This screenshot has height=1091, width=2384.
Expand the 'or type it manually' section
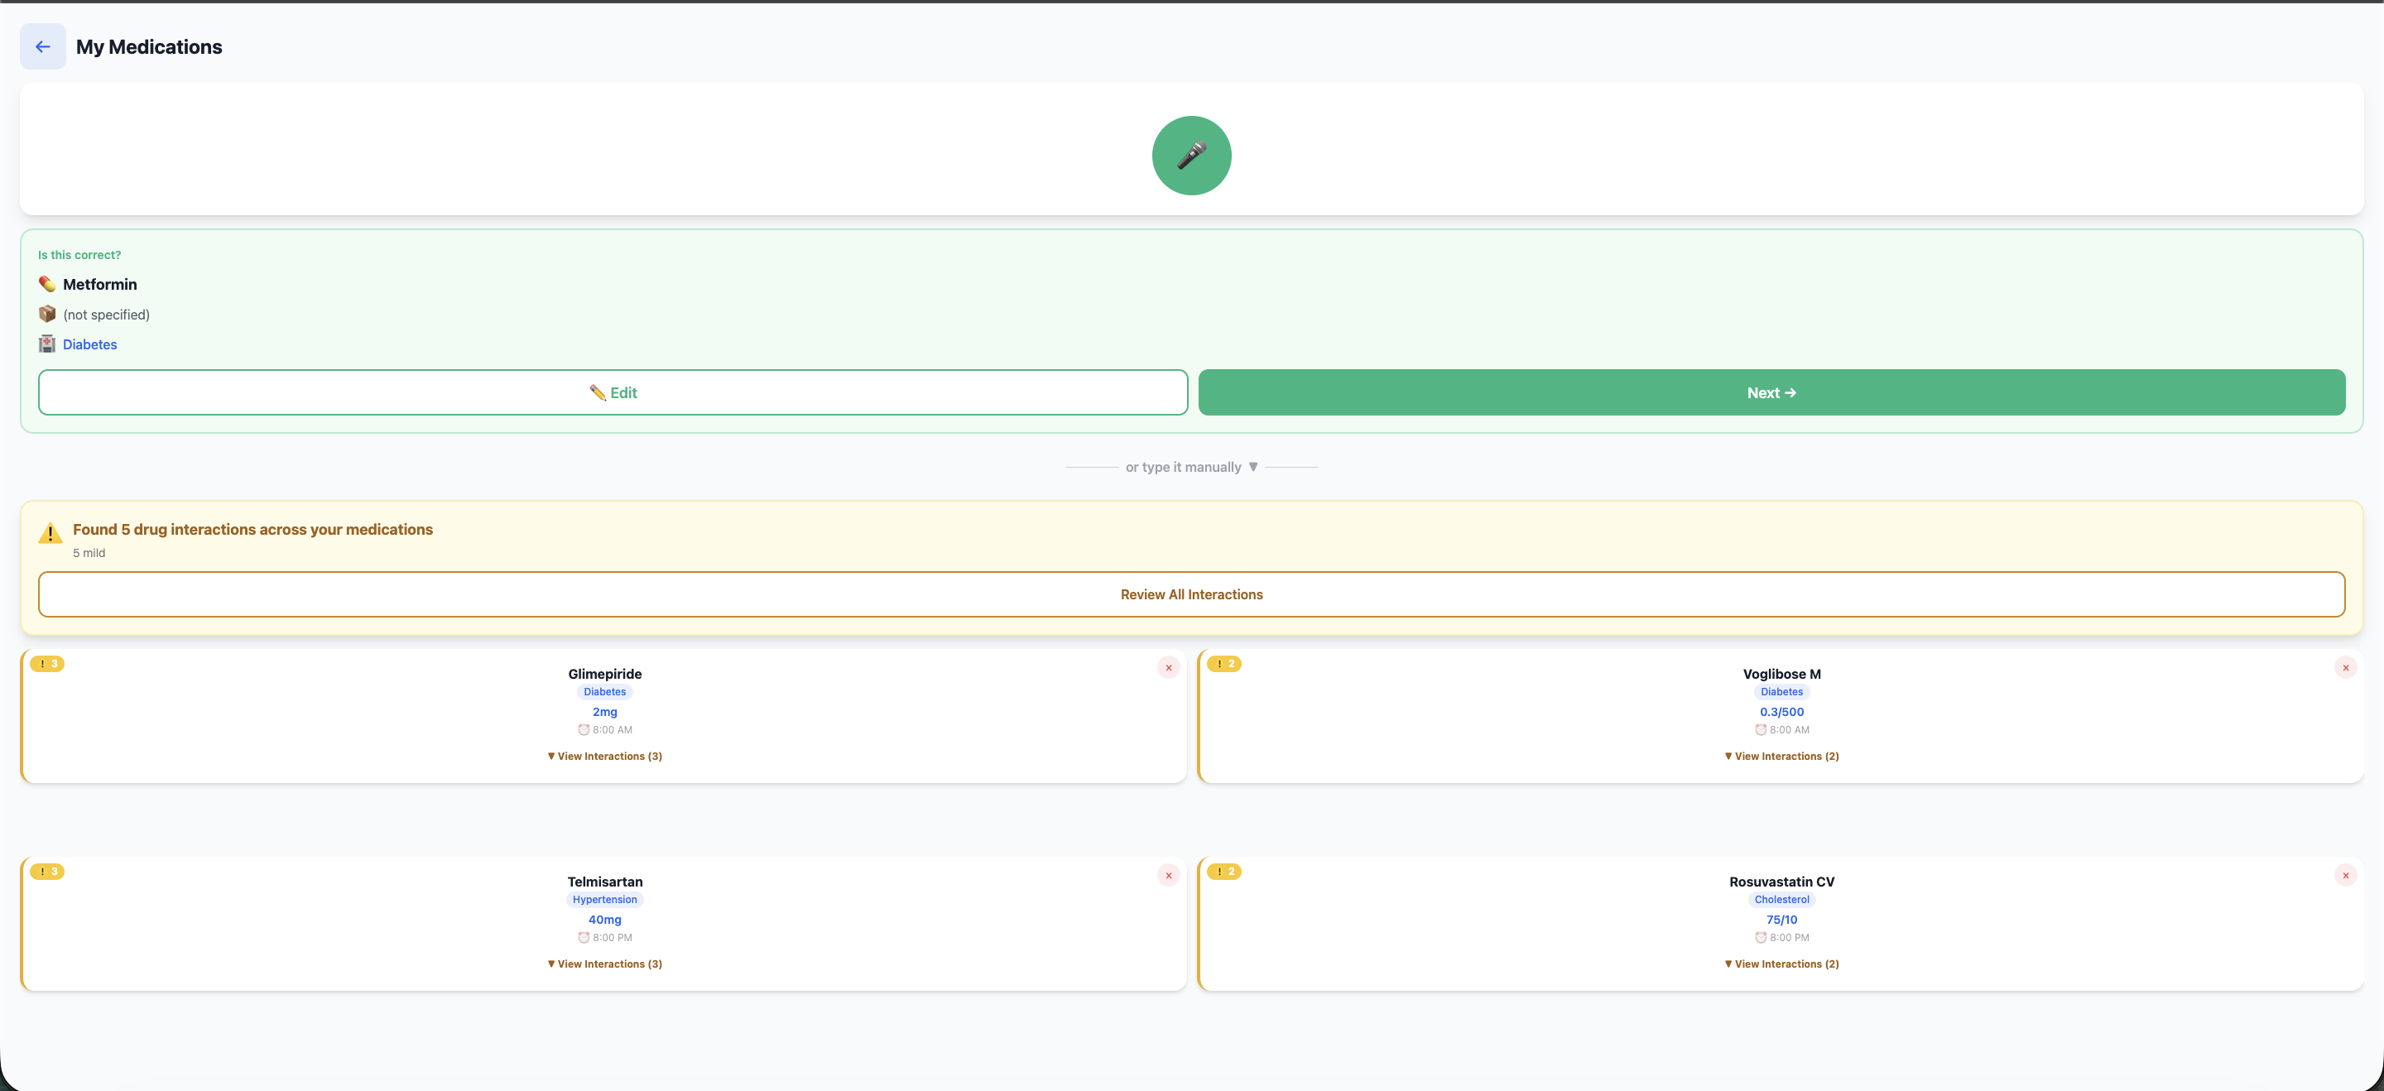tap(1191, 468)
